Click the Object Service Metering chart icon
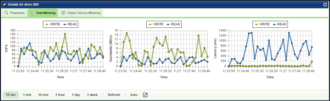The width and height of the screenshot is (330, 101). 64,13
